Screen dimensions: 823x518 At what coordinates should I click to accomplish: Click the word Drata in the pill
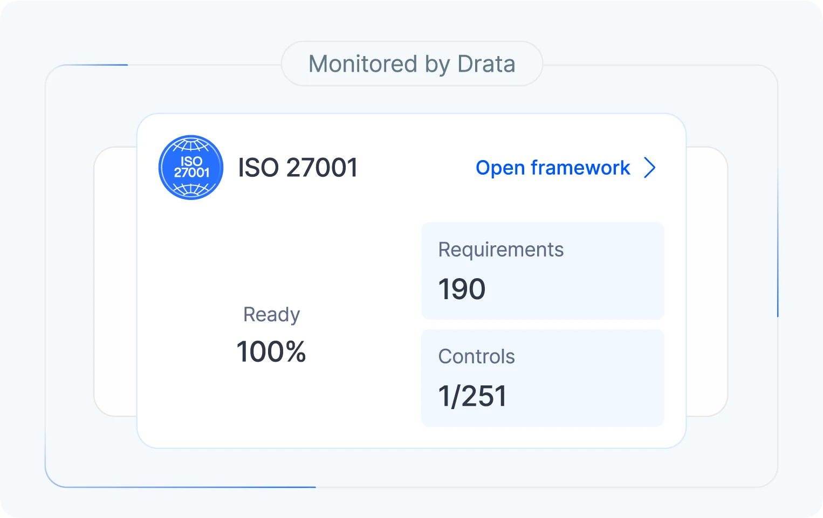(x=486, y=64)
